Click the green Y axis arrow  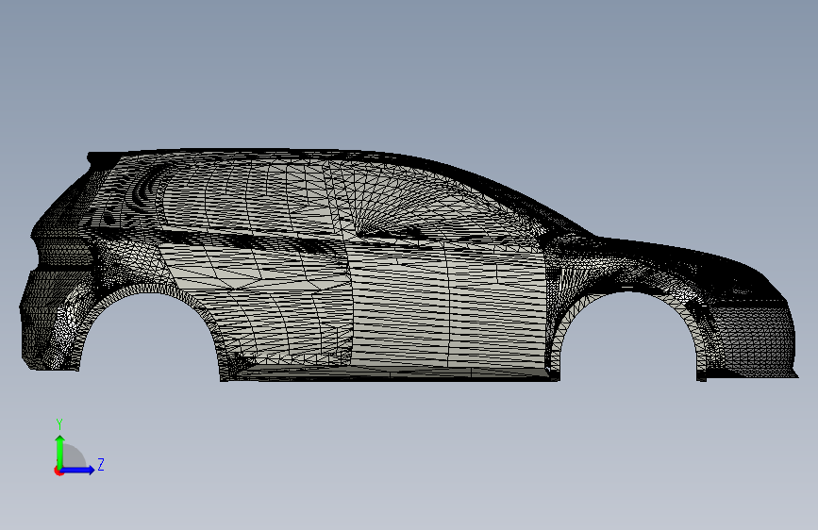tap(60, 452)
